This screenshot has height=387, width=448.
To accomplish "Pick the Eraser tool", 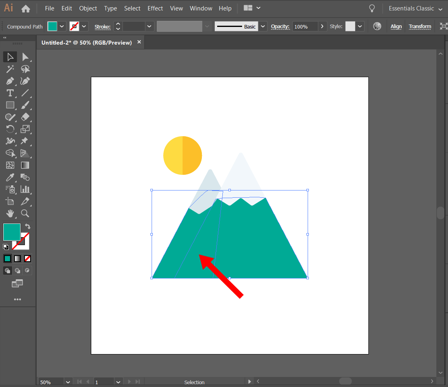I will pyautogui.click(x=25, y=117).
